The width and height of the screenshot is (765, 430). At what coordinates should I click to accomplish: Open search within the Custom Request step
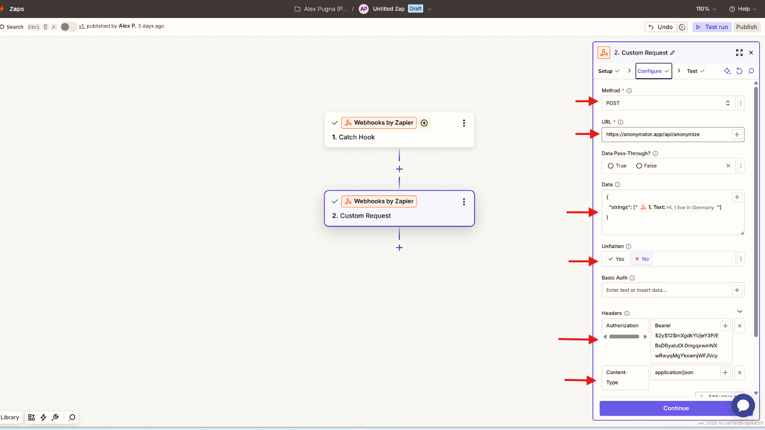tap(751, 71)
